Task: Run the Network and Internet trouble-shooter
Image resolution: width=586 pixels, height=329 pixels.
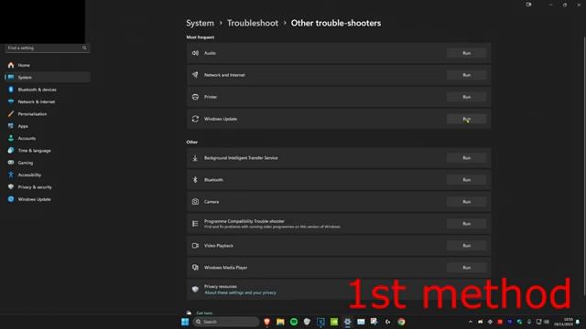Action: tap(466, 75)
